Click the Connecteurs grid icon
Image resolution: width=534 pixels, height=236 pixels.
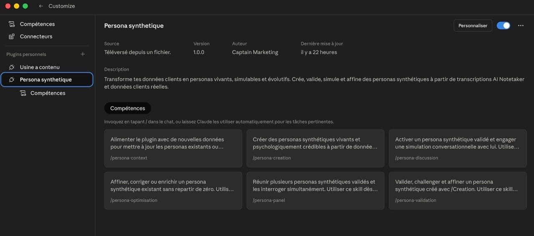pos(12,37)
